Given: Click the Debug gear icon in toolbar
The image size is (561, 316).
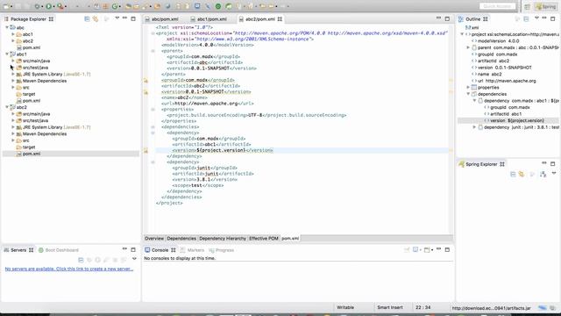Looking at the screenshot, I should point(37,6).
